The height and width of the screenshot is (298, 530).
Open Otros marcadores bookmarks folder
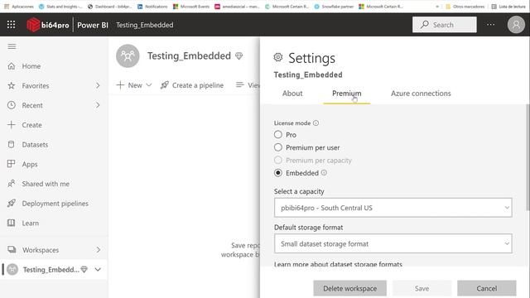click(x=465, y=7)
